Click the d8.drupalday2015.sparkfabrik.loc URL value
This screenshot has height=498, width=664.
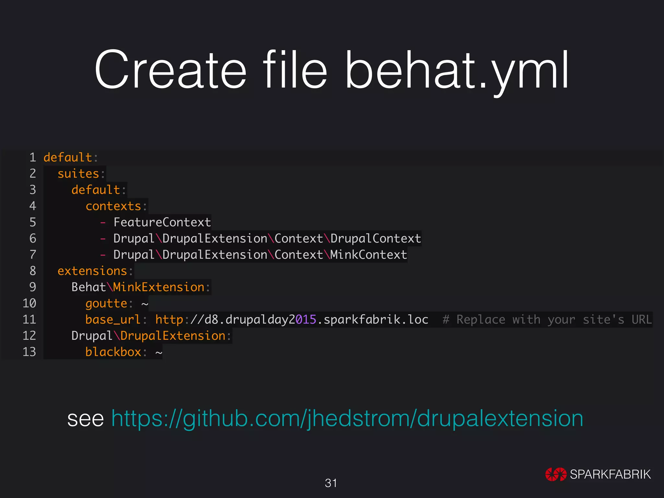pos(292,320)
